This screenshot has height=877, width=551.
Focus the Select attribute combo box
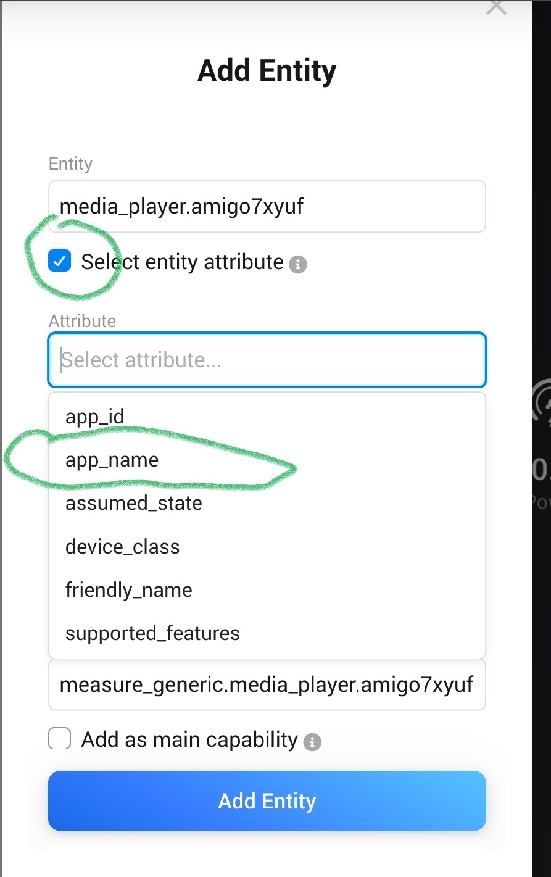coord(267,360)
